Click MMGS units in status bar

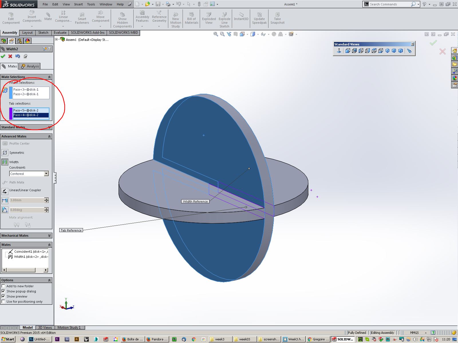click(x=414, y=333)
